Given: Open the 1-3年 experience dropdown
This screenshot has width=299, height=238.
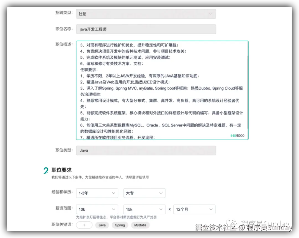Looking at the screenshot, I should [x=97, y=193].
